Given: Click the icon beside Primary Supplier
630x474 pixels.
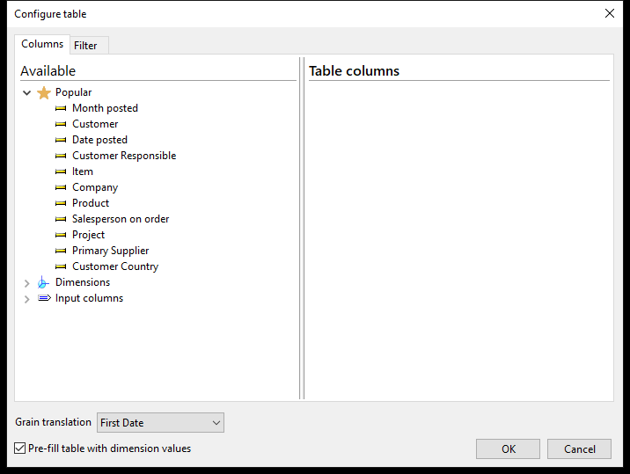Looking at the screenshot, I should tap(61, 251).
